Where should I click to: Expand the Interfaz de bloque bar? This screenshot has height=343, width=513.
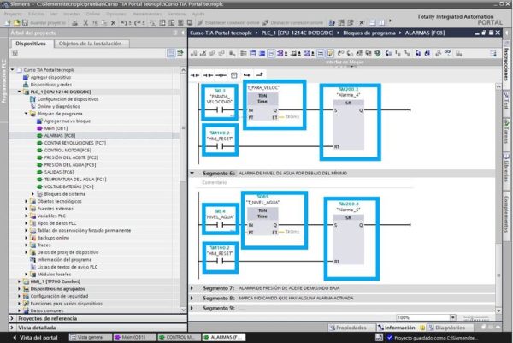[x=345, y=62]
